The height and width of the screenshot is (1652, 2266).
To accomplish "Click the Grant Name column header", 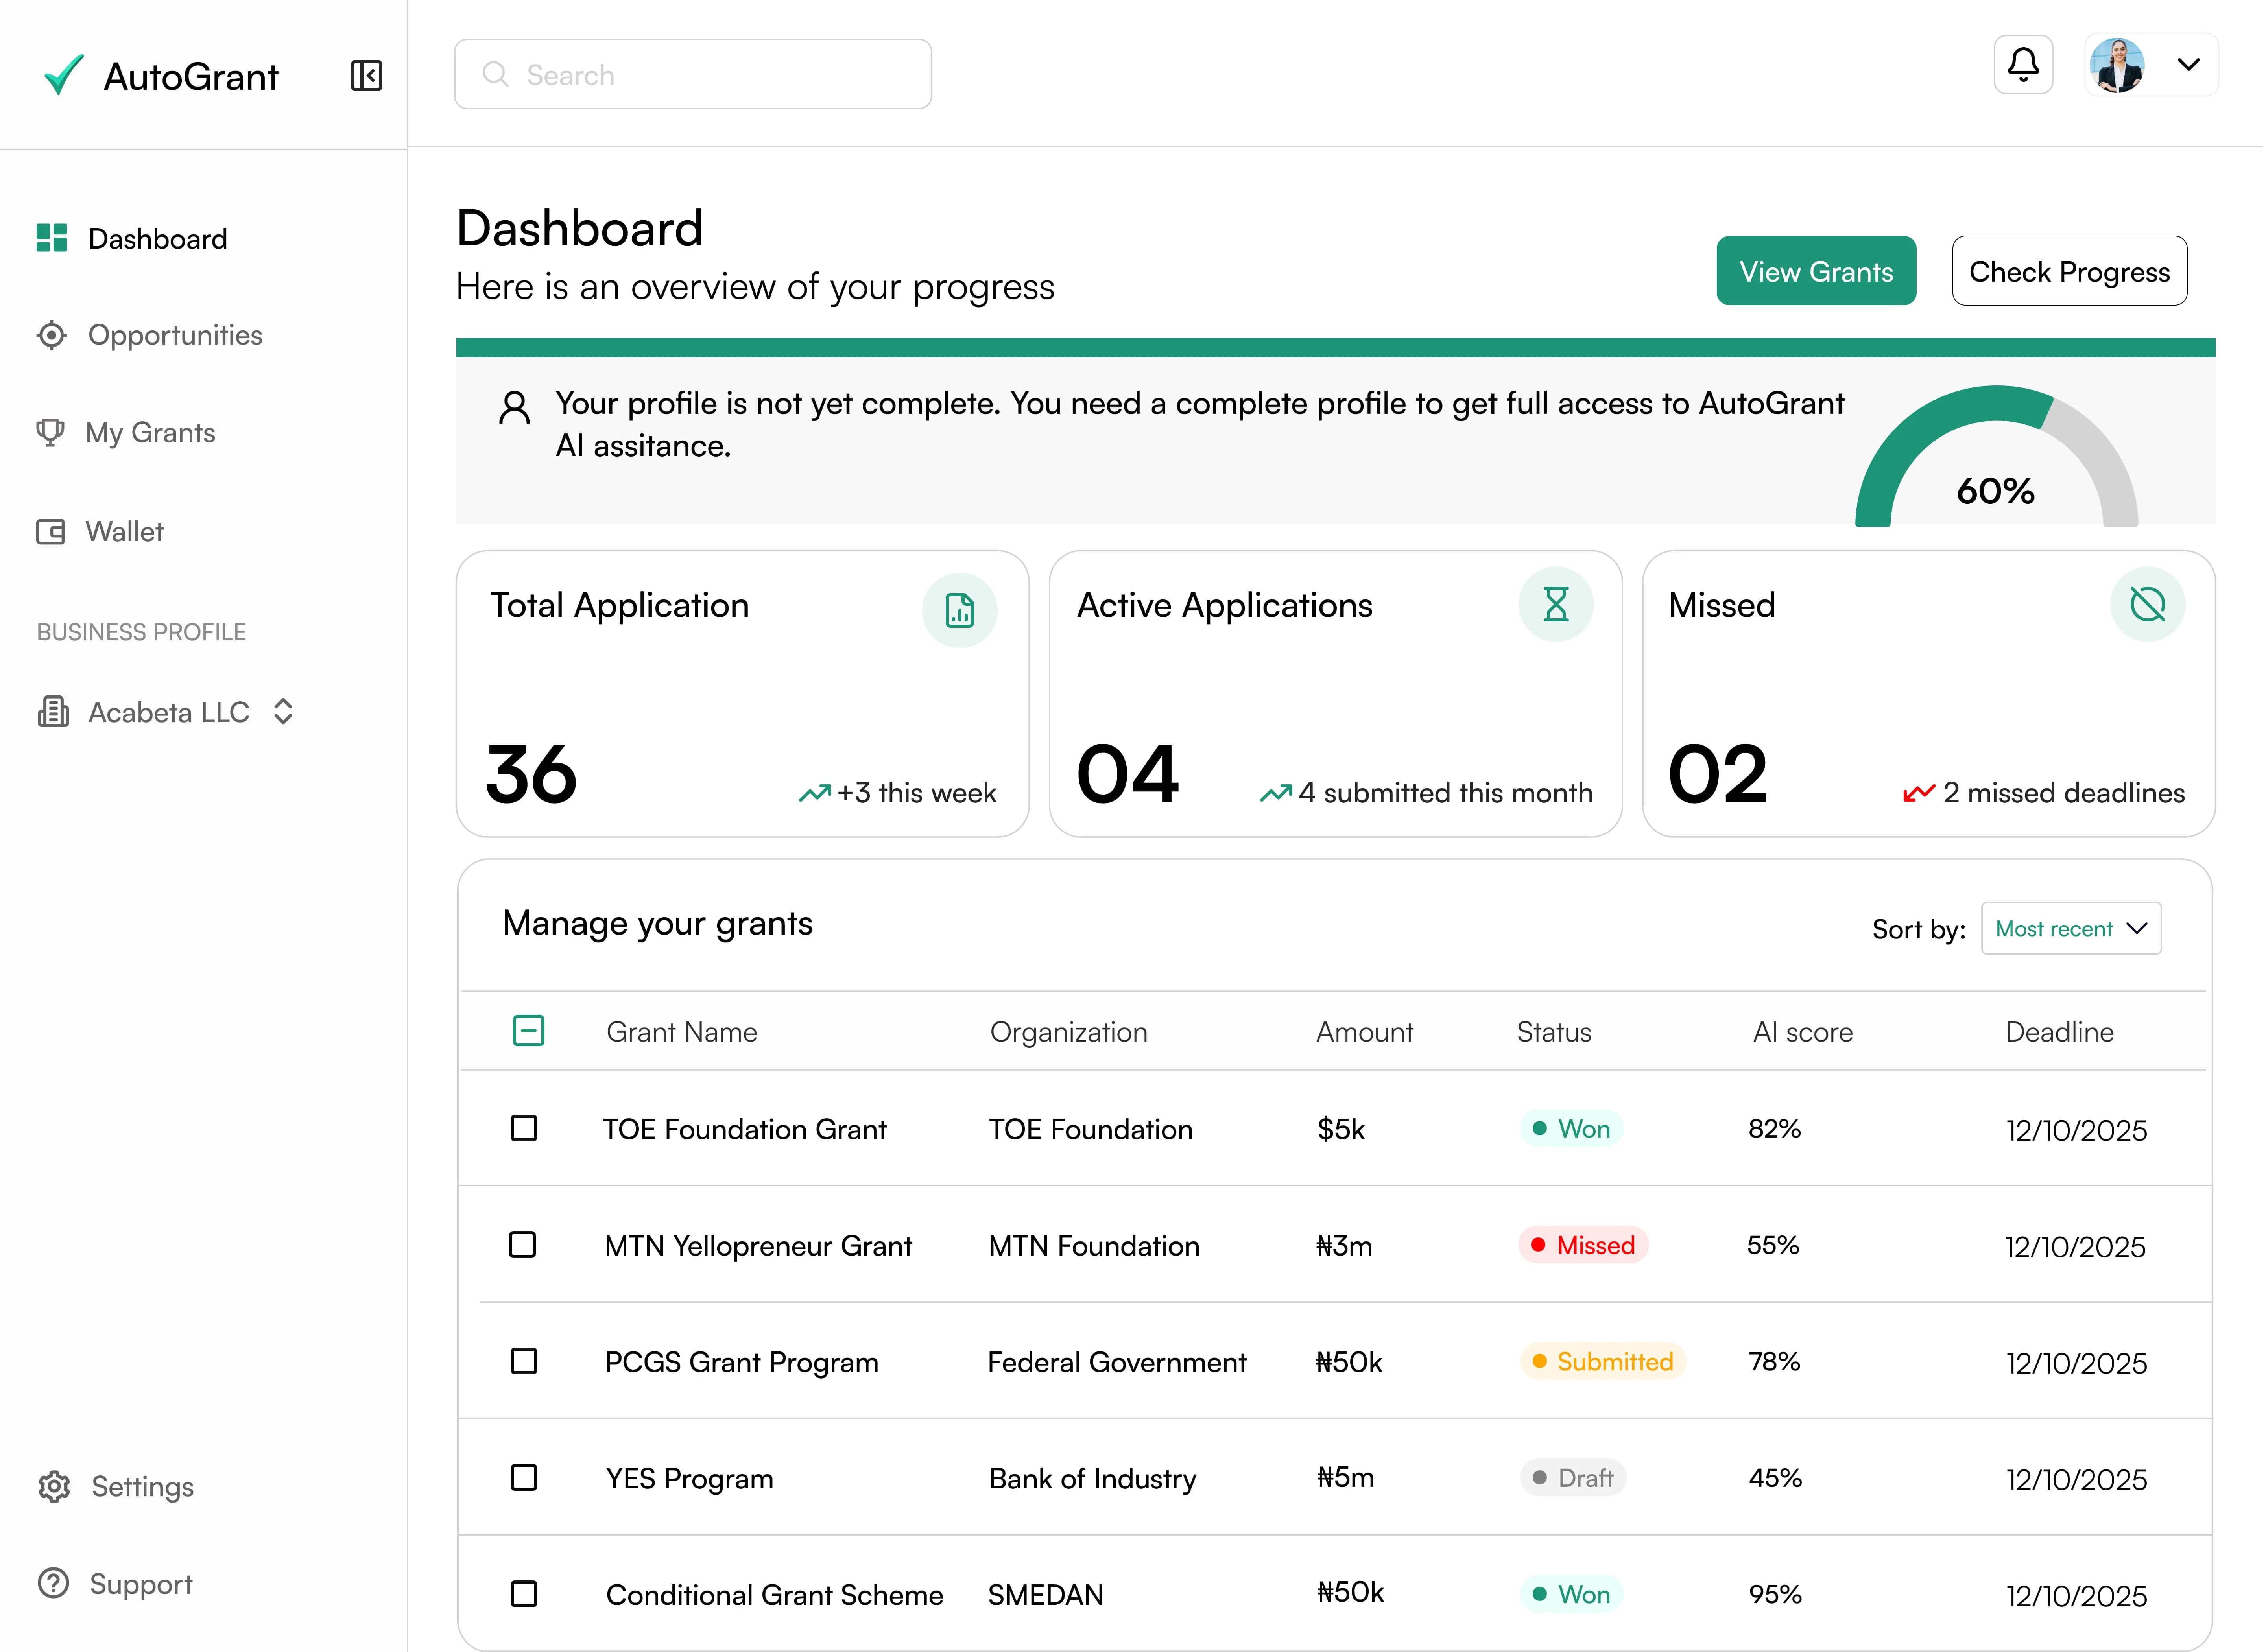I will [682, 1032].
